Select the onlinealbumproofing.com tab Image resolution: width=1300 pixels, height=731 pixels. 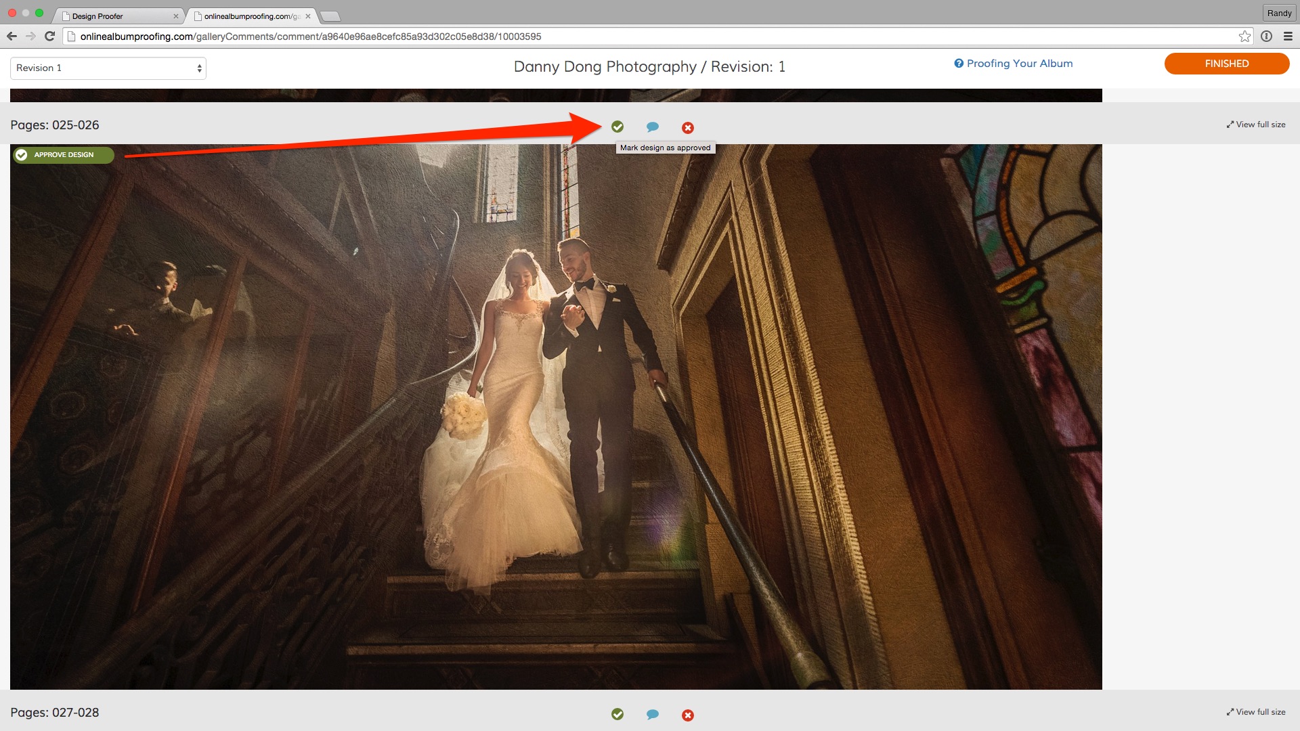251,16
